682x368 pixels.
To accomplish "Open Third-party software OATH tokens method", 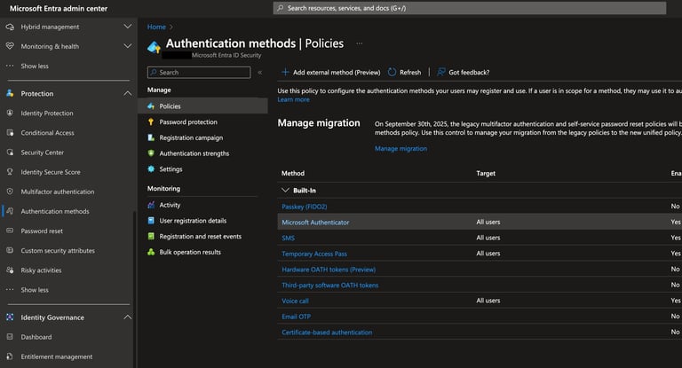I will (330, 285).
